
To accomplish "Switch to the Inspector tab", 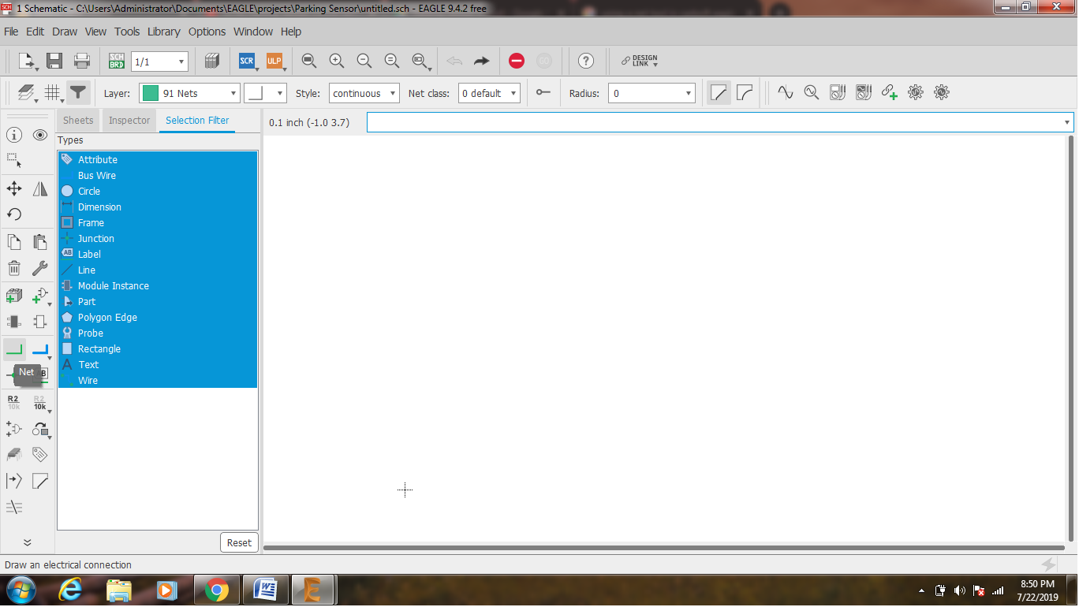I will pyautogui.click(x=129, y=121).
